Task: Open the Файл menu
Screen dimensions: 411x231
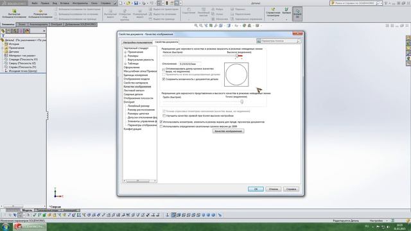Action: pyautogui.click(x=34, y=3)
